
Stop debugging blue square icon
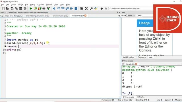click(76, 8)
